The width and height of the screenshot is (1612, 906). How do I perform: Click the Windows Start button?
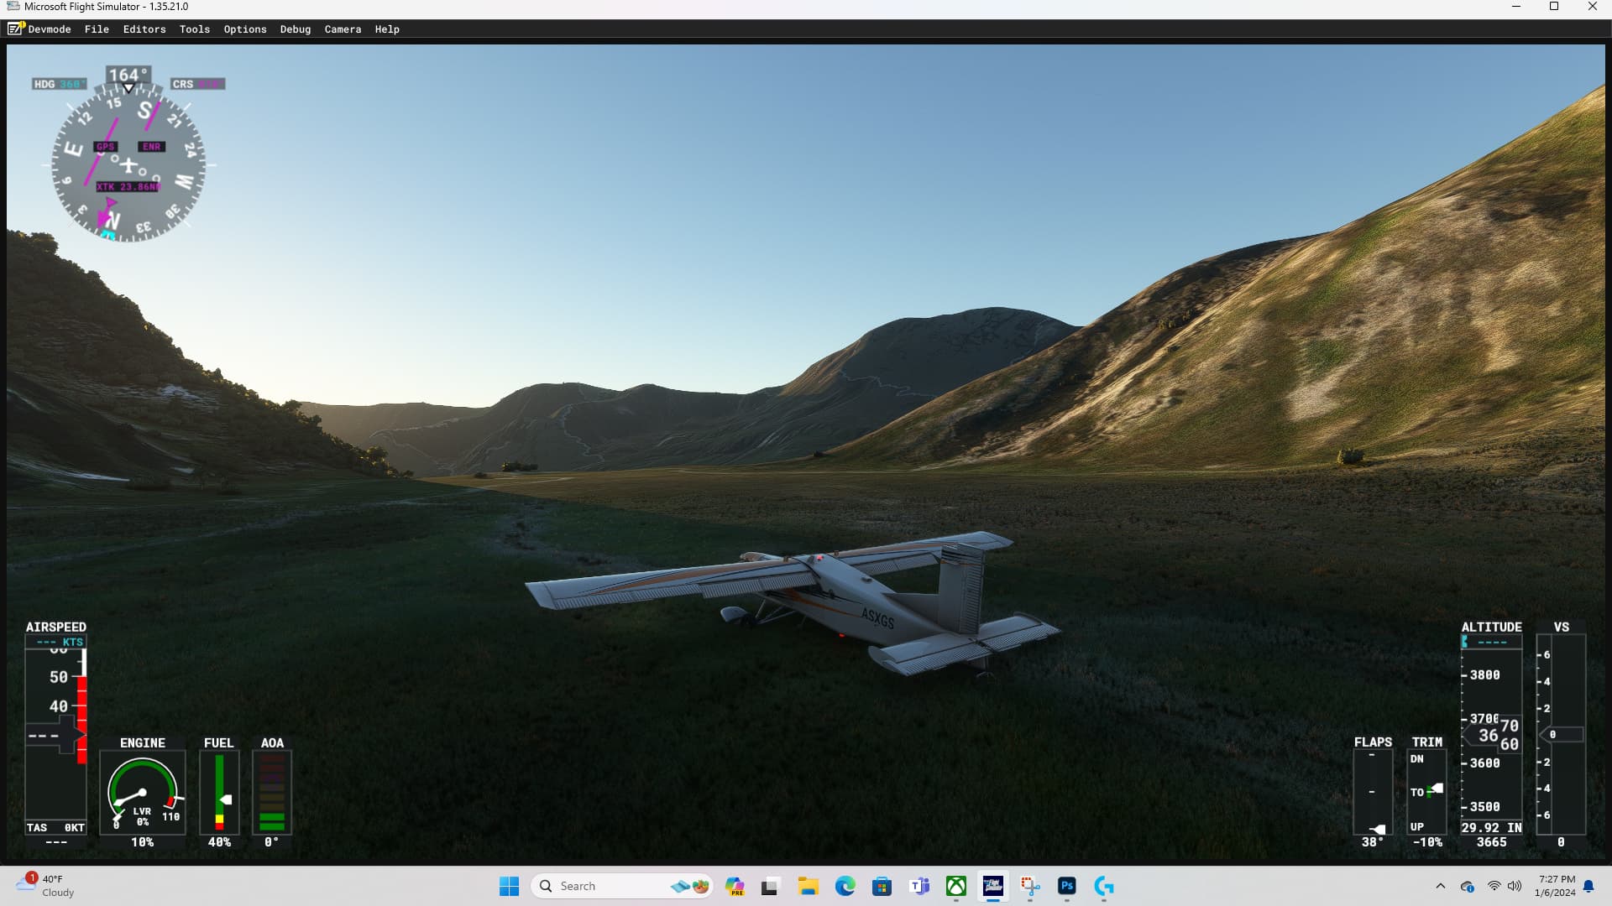click(x=510, y=886)
